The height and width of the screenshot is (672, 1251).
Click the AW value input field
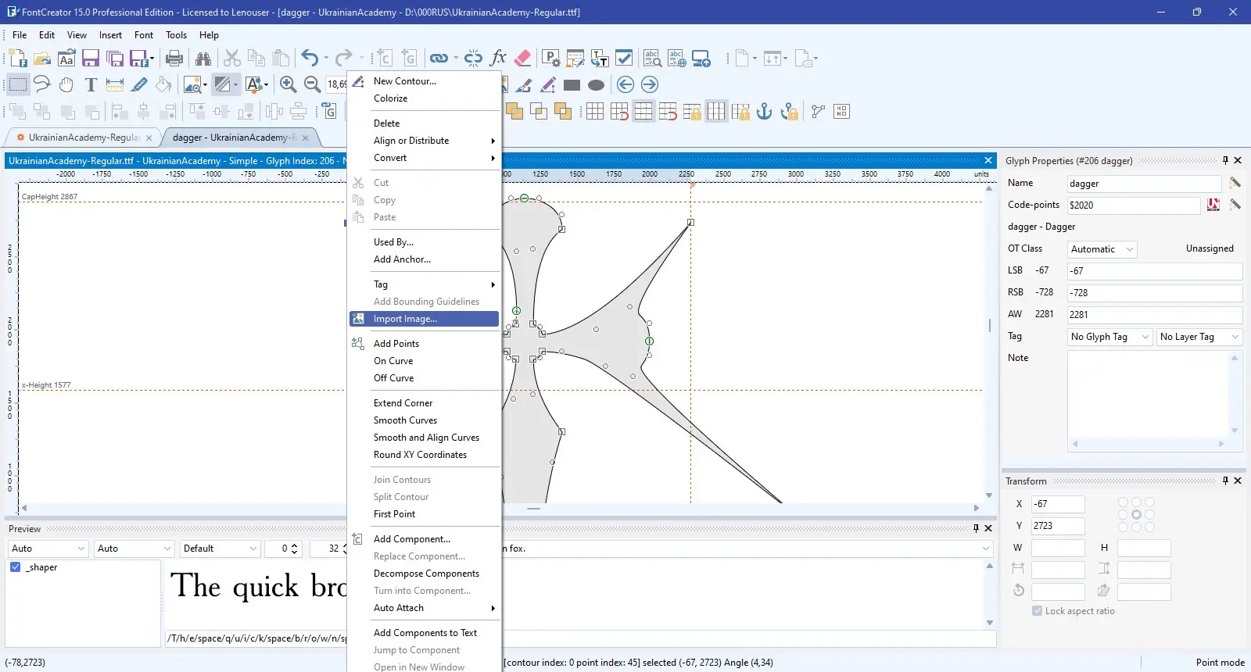pyautogui.click(x=1155, y=315)
